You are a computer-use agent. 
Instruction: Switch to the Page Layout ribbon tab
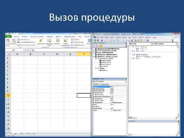(37, 37)
